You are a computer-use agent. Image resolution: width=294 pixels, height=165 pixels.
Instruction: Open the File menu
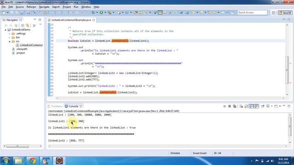pyautogui.click(x=4, y=7)
